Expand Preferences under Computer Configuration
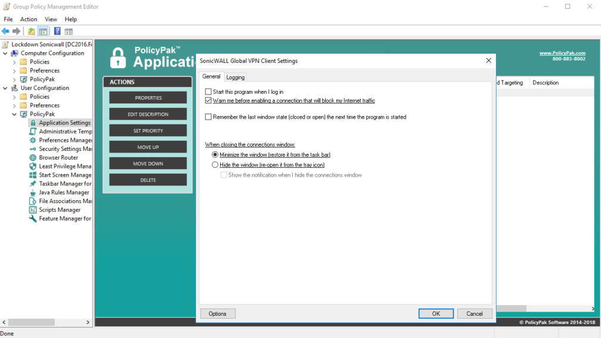 point(14,71)
